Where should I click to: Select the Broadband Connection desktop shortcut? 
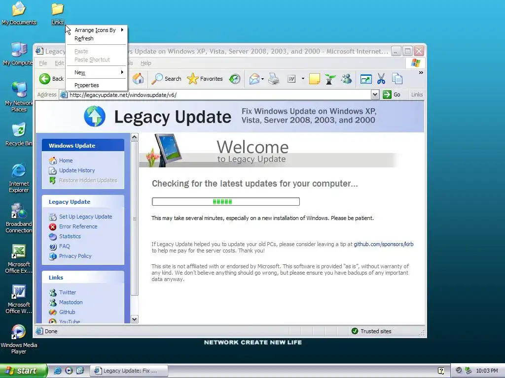tap(19, 218)
